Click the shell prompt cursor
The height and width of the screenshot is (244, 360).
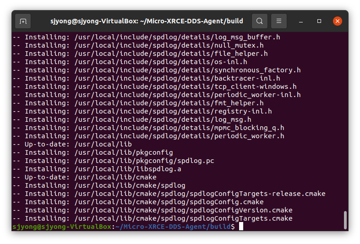tap(241, 226)
